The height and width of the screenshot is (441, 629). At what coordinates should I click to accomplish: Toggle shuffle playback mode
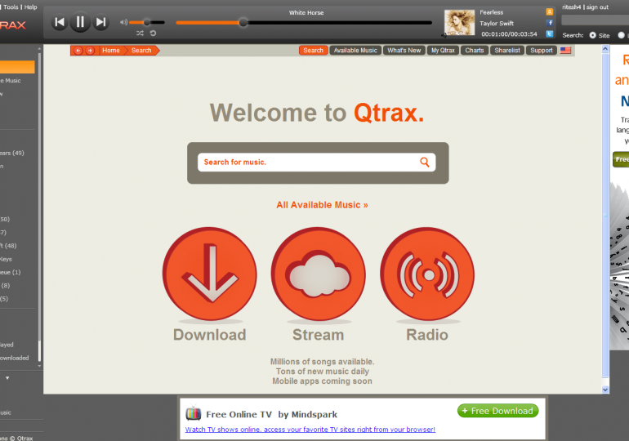coord(140,33)
